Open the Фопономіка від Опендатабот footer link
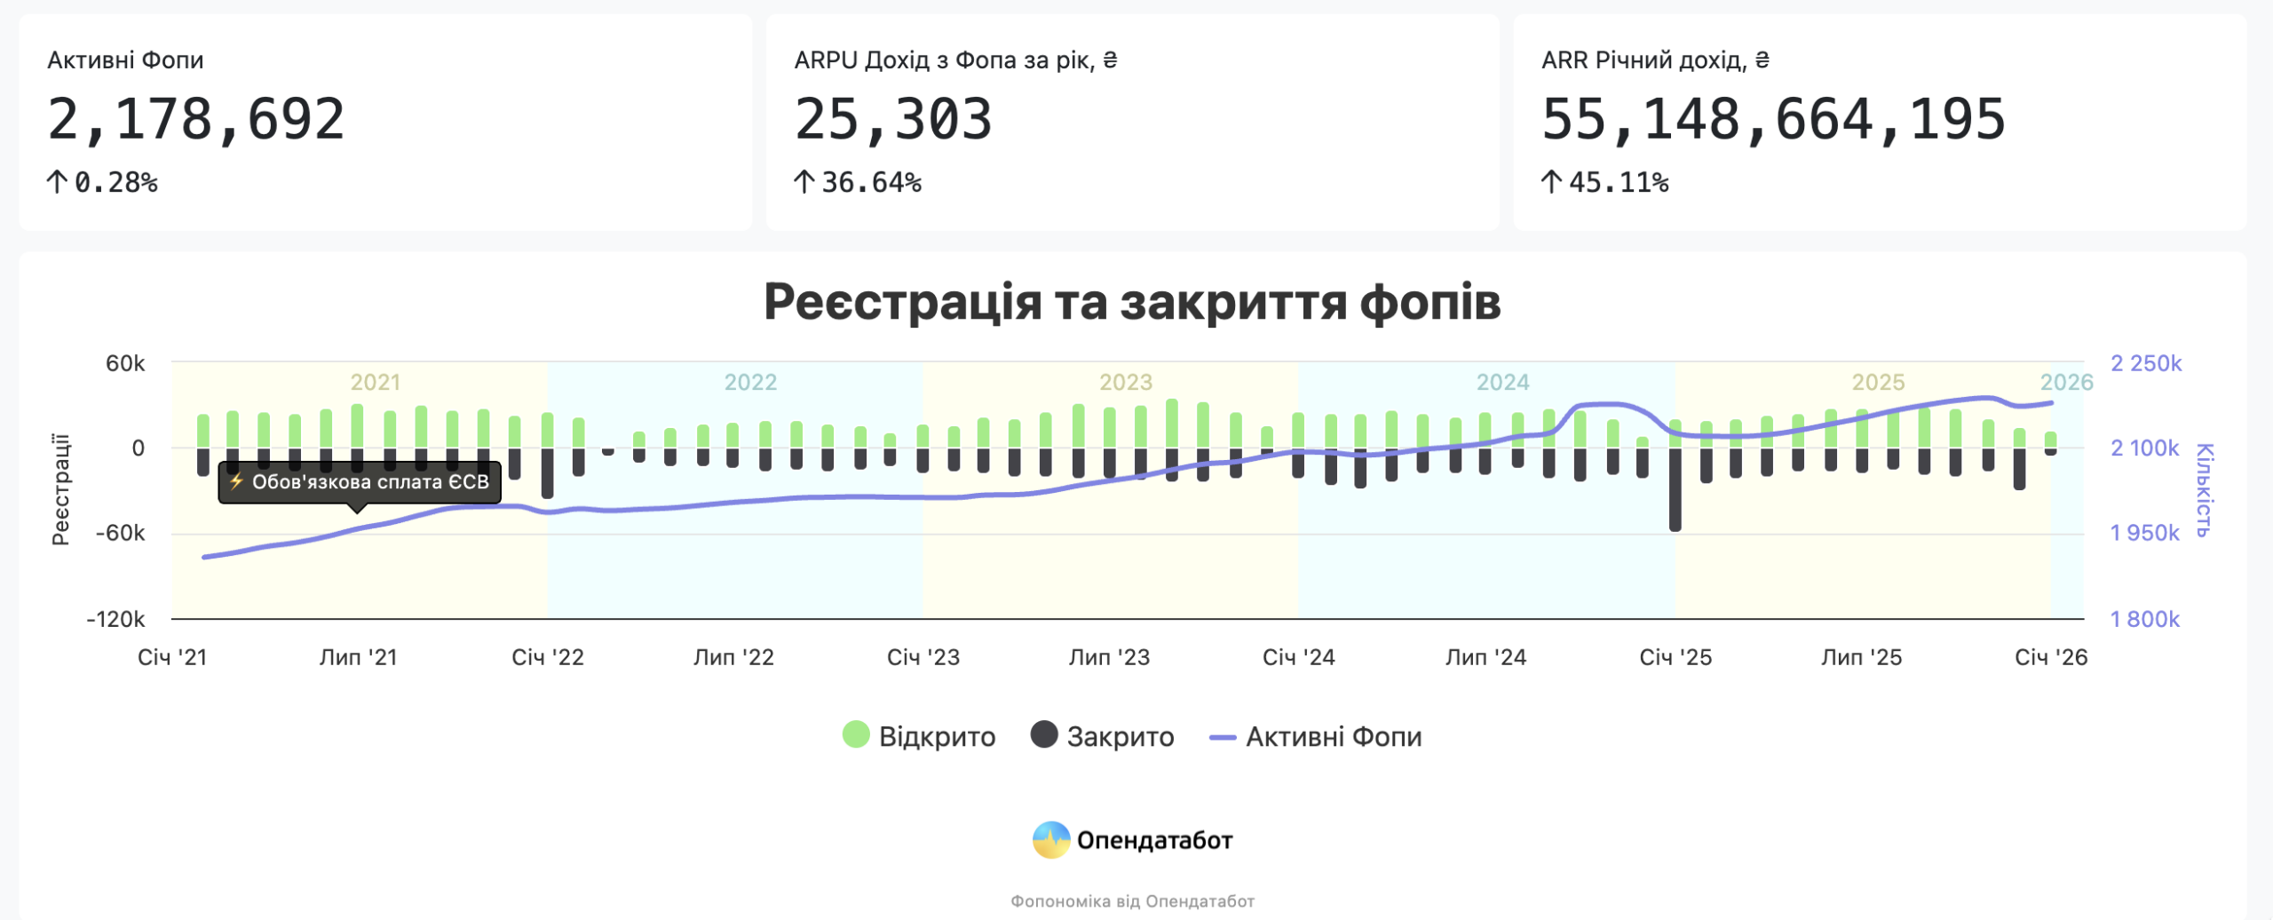Screen dimensions: 2273x920 [1132, 901]
